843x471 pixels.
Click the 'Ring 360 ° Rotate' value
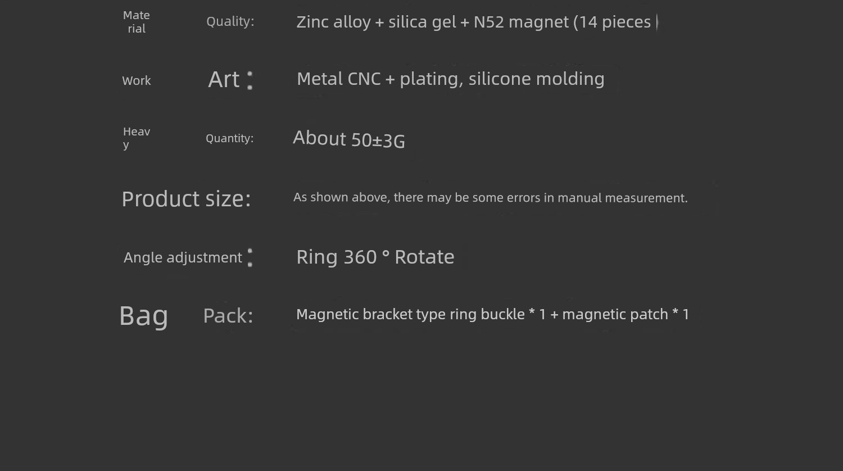[x=375, y=257]
